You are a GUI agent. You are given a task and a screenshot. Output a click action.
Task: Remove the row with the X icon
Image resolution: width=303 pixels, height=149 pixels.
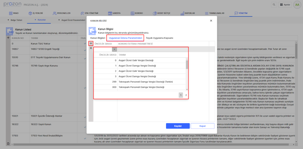click(91, 48)
